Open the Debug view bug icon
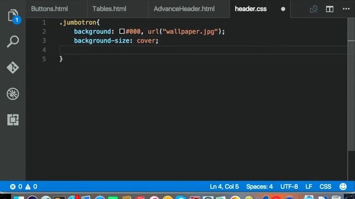Image resolution: width=355 pixels, height=199 pixels. coord(13,93)
